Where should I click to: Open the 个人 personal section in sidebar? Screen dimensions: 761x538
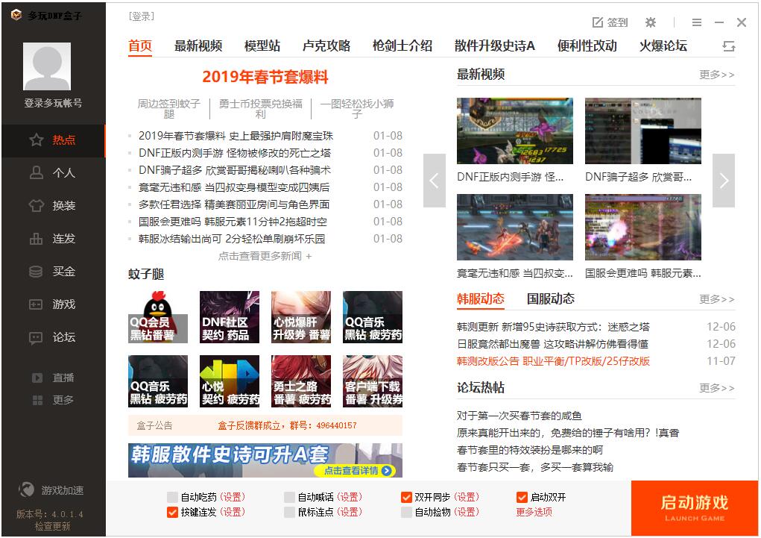coord(52,172)
